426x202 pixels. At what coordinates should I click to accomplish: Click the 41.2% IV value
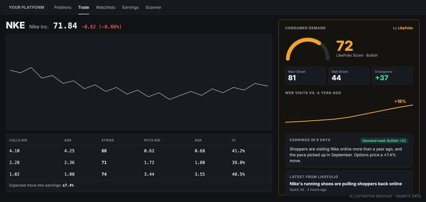click(238, 151)
